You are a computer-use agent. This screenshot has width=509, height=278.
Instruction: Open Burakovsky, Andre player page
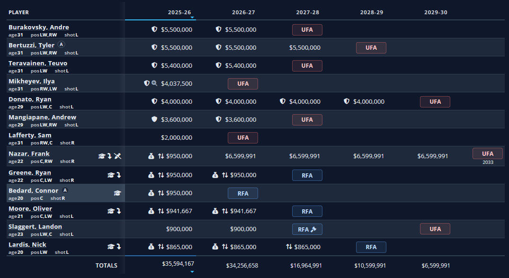(x=39, y=27)
